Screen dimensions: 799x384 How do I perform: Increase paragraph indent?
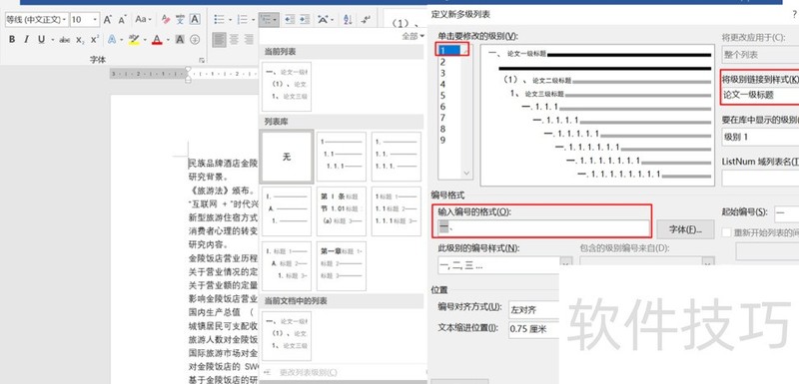[x=305, y=19]
